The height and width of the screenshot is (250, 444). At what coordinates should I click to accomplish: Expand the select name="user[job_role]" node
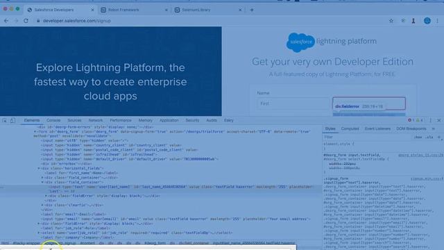pyautogui.click(x=39, y=233)
